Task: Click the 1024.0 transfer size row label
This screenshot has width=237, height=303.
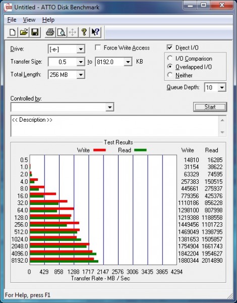Action: tap(20, 239)
